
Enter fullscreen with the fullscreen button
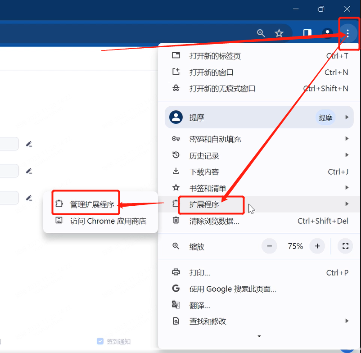(x=345, y=246)
